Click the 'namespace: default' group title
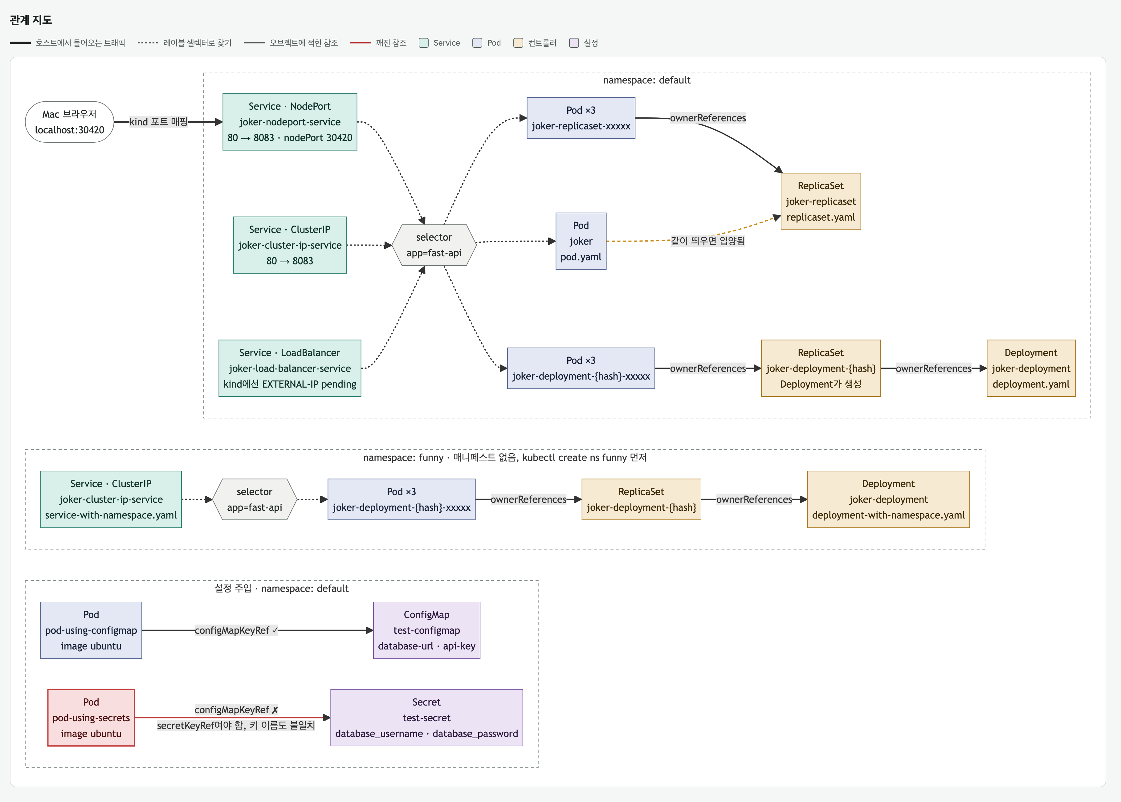Screen dimensions: 1121x802 647,80
